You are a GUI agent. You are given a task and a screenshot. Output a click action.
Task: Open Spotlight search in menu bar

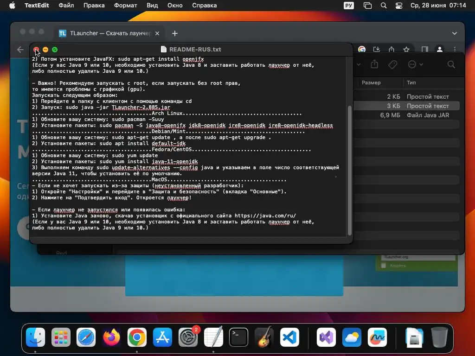click(x=384, y=6)
